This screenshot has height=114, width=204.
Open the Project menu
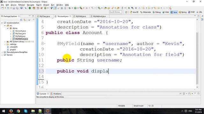pyautogui.click(x=46, y=5)
